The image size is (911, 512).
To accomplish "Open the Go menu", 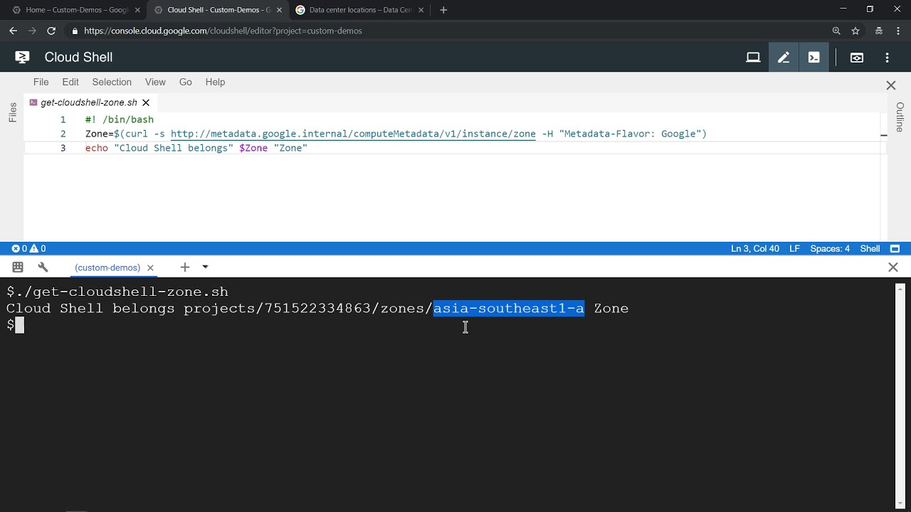I will coord(186,82).
